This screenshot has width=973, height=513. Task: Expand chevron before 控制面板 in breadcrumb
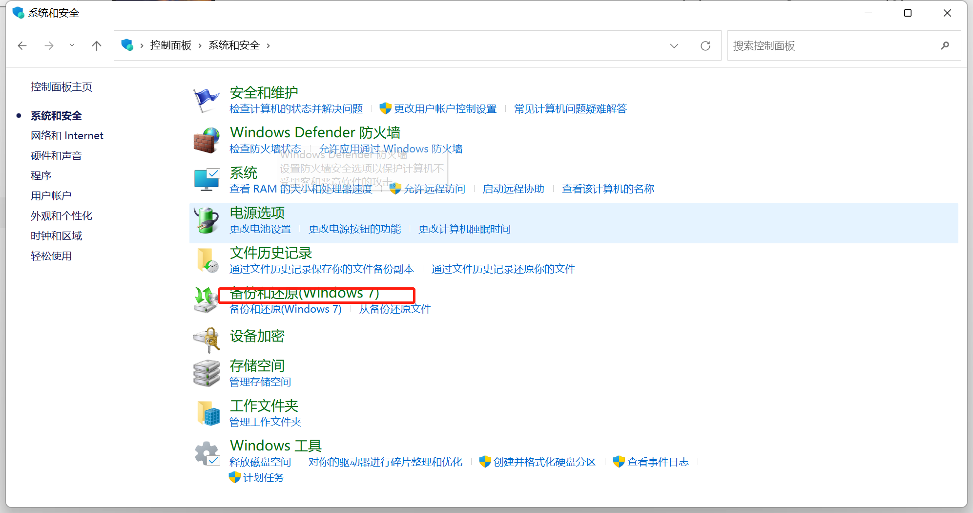coord(142,45)
